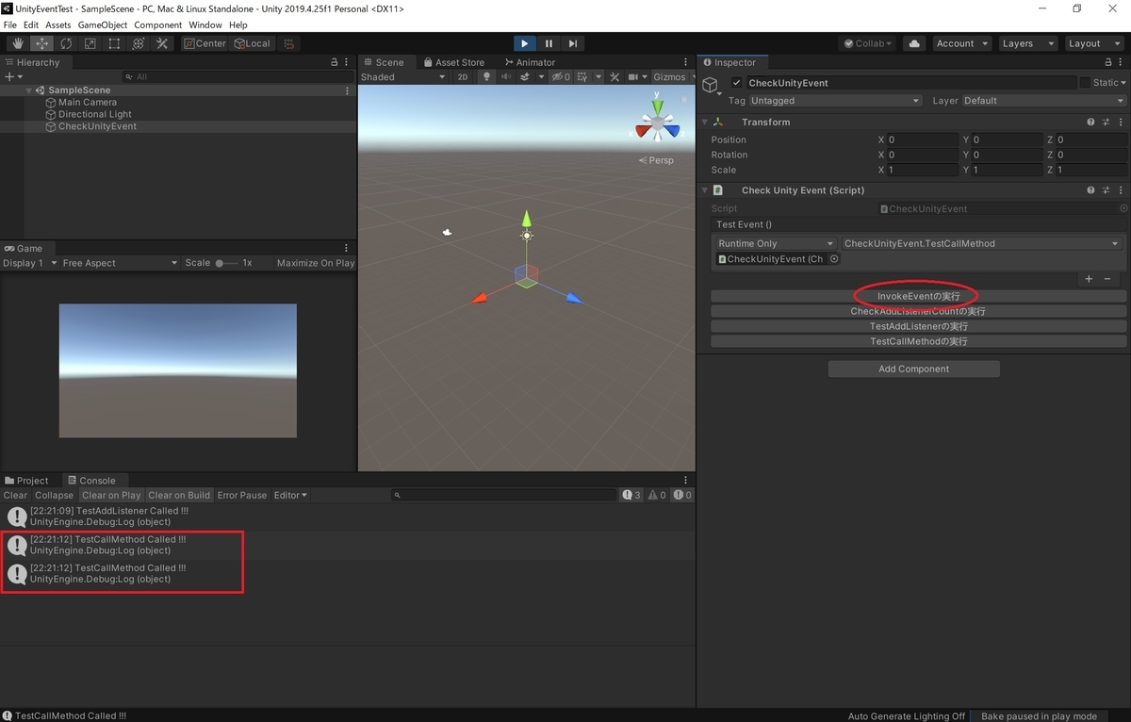Click the TestCallMethodの実行 button
This screenshot has width=1131, height=722.
coord(919,341)
